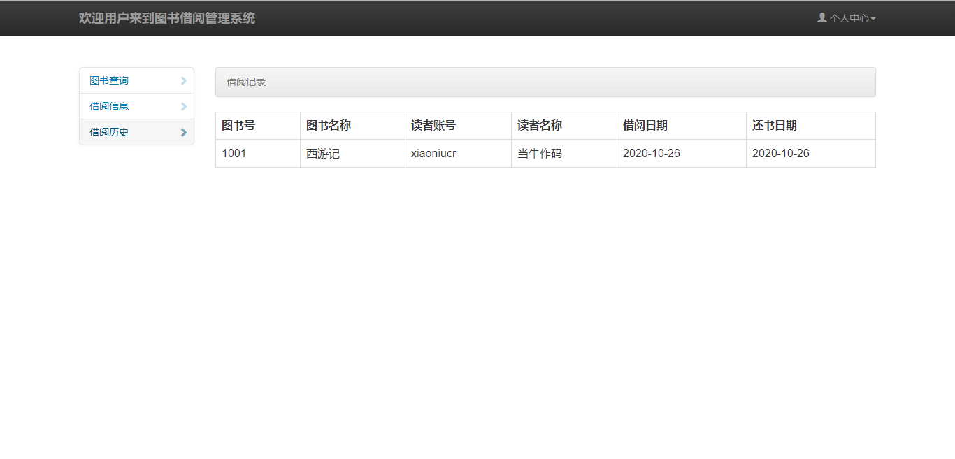Click the 还书日期 column header
The height and width of the screenshot is (459, 955).
click(811, 126)
